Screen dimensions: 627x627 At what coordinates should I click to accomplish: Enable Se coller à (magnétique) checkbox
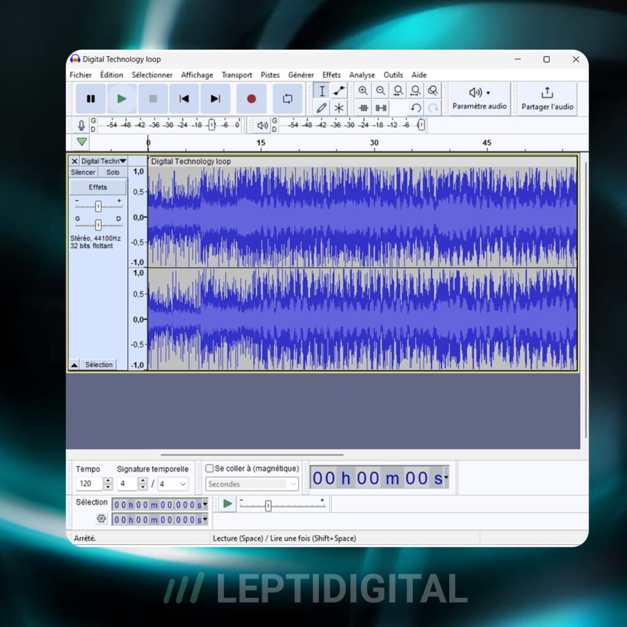coord(209,468)
